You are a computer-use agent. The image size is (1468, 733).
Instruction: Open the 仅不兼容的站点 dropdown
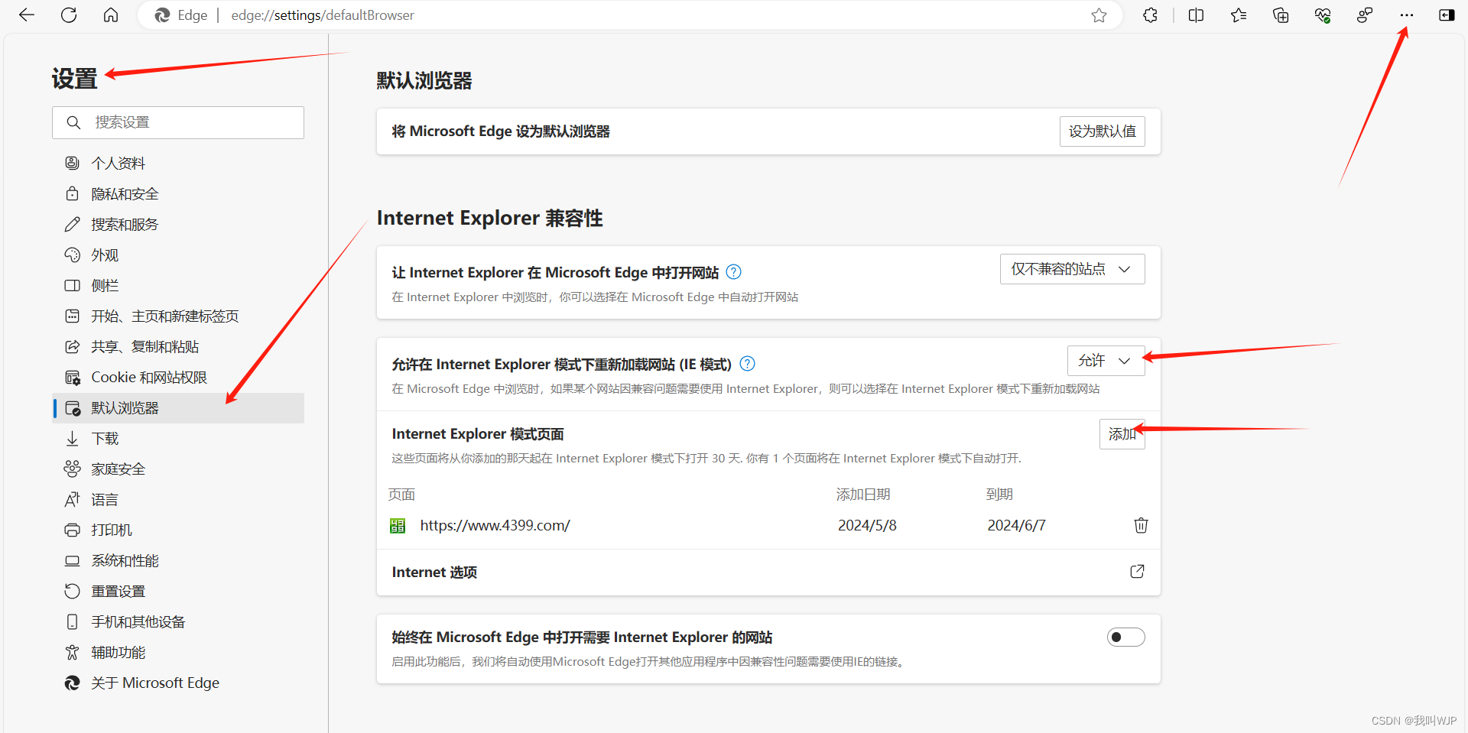pyautogui.click(x=1072, y=268)
